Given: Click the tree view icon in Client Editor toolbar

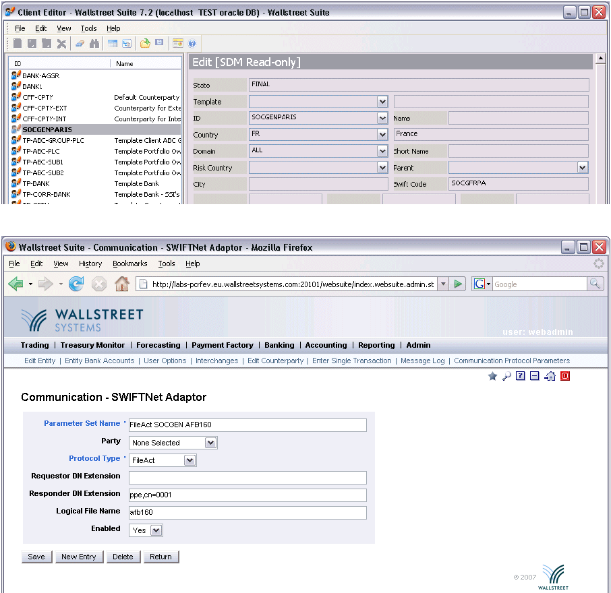Looking at the screenshot, I should (127, 43).
